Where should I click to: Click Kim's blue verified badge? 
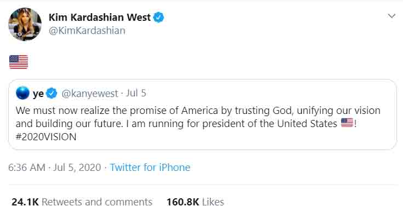(159, 18)
